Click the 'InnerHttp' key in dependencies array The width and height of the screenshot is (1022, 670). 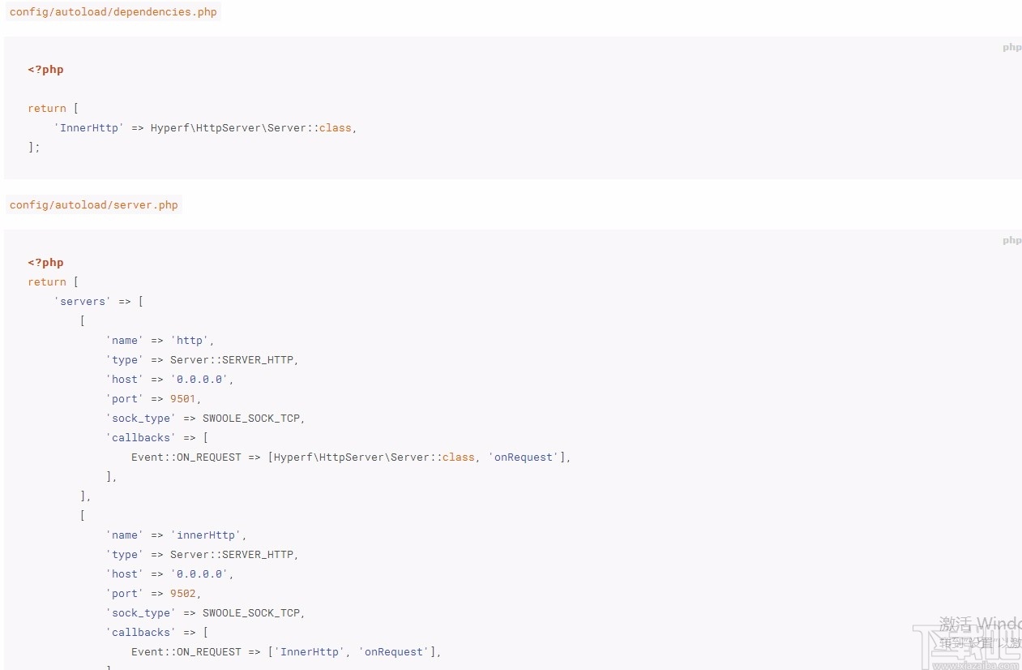(x=89, y=128)
